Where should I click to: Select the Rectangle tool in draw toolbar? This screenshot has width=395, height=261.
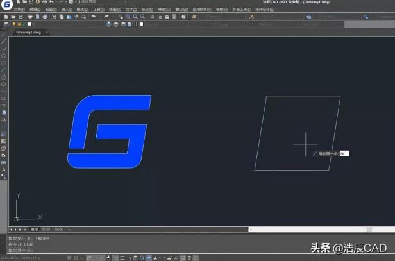pos(4,63)
